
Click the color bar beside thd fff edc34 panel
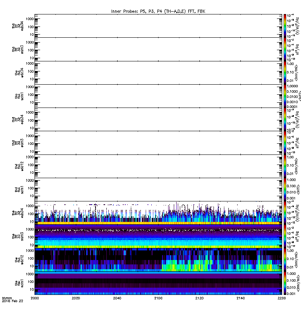click(x=285, y=119)
